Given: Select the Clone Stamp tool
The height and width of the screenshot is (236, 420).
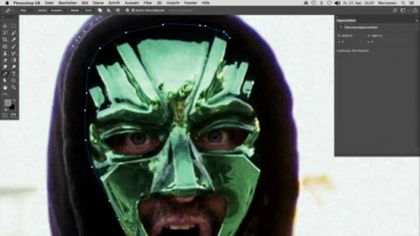Looking at the screenshot, I should coord(5,54).
